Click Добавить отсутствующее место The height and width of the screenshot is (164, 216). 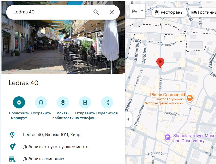tap(56, 147)
